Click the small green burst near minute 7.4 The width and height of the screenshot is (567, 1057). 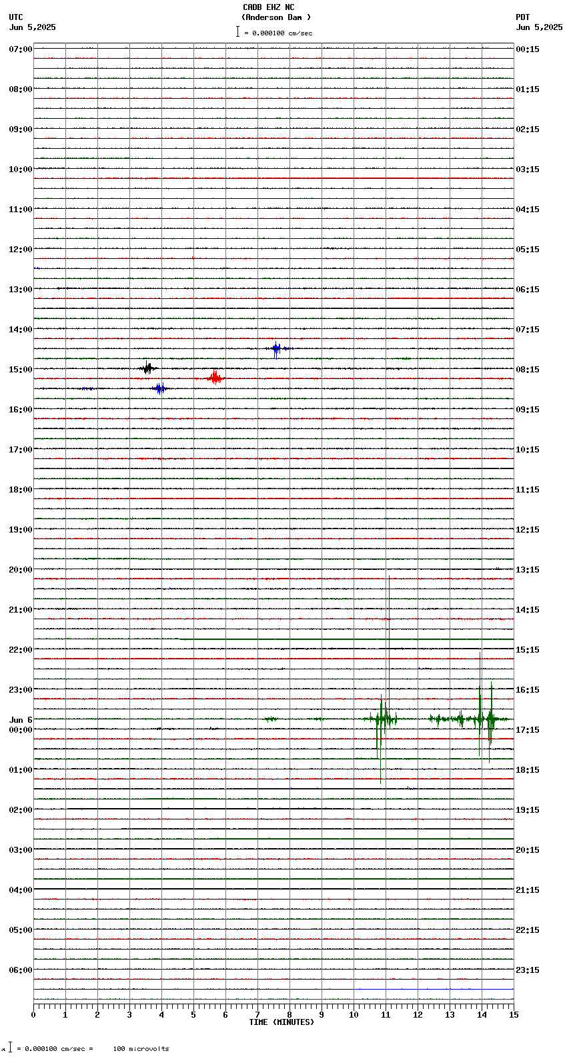271,719
